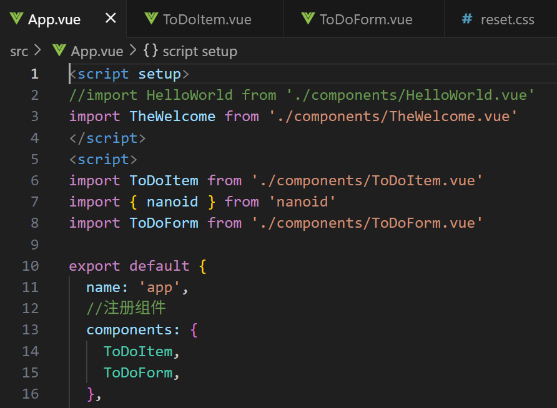Open the src breadcrumb dropdown
Image resolution: width=557 pixels, height=408 pixels.
tap(17, 51)
